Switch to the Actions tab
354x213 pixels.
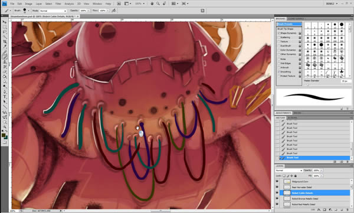292,118
